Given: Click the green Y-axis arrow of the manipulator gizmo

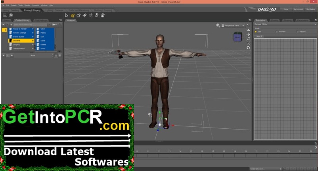Looking at the screenshot, I should tap(160, 112).
